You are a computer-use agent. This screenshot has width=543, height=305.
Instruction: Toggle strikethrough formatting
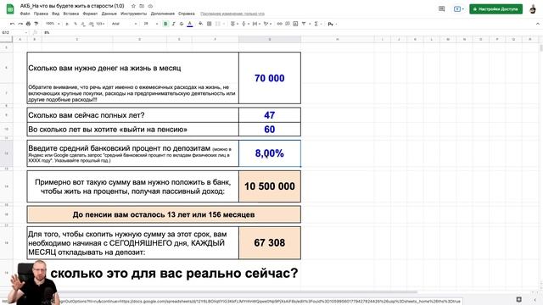point(182,24)
